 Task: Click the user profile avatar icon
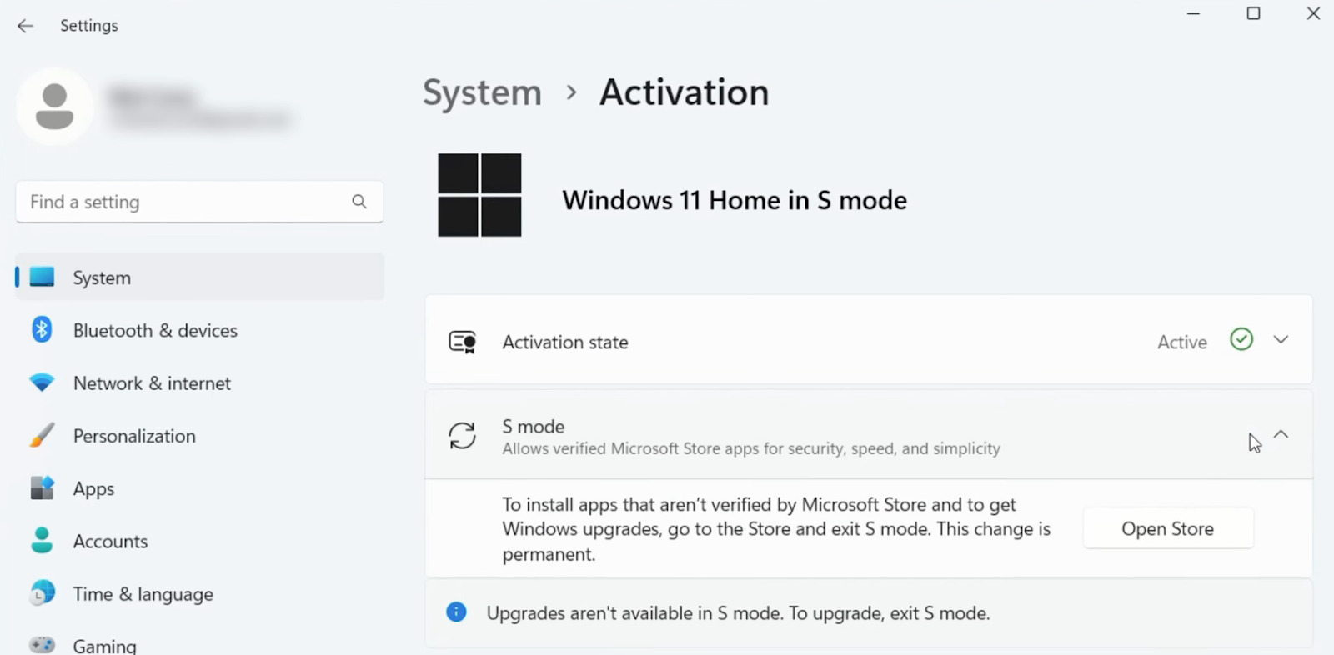pos(54,107)
